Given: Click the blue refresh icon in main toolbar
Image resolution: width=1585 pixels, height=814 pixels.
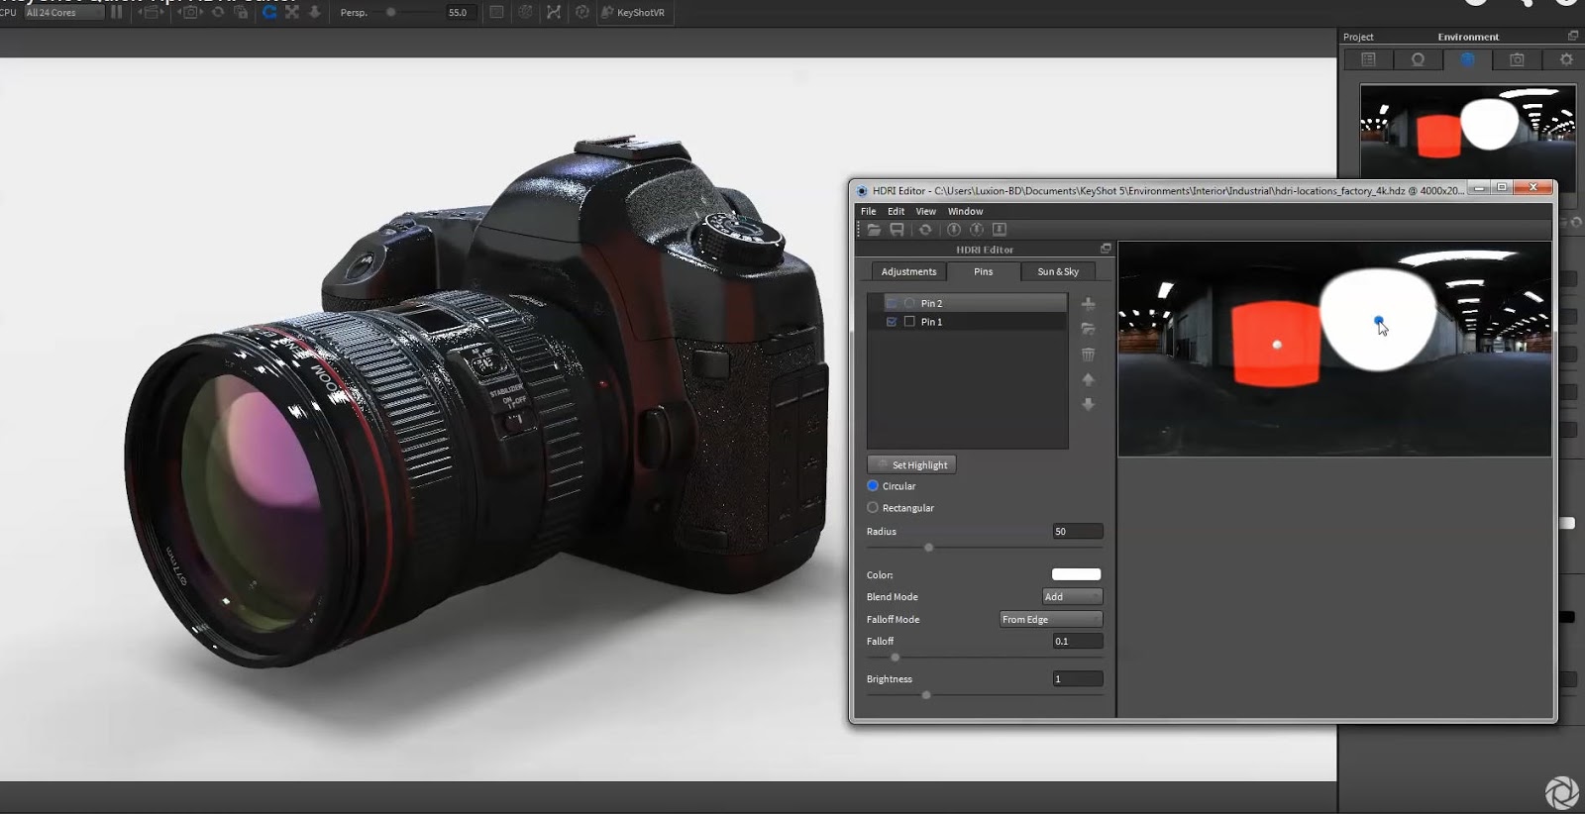Looking at the screenshot, I should (268, 12).
